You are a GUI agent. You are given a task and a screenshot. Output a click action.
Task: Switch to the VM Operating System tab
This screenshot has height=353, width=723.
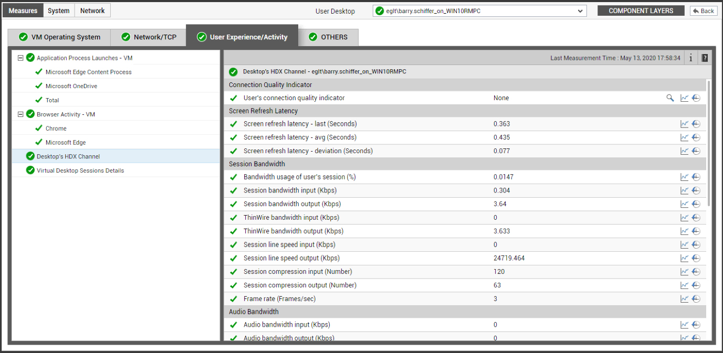click(59, 37)
